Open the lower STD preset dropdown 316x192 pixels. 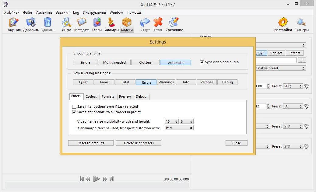point(293,146)
